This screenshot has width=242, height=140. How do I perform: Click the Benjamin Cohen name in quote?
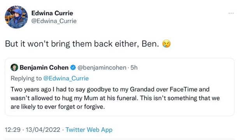[x=44, y=67]
